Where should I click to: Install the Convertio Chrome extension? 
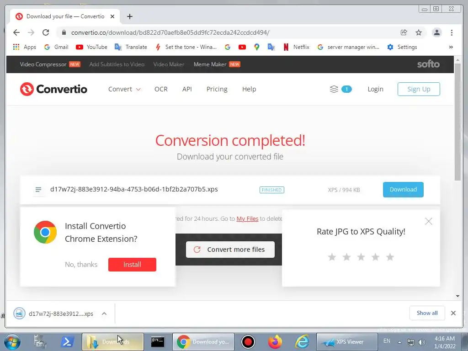tap(132, 265)
